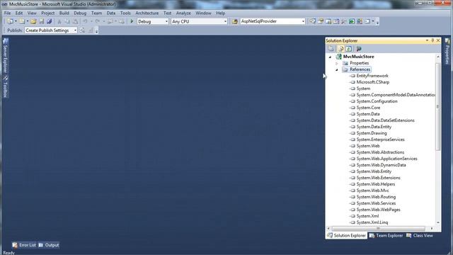Select the System.Configuration reference
The image size is (453, 255).
[x=377, y=101]
